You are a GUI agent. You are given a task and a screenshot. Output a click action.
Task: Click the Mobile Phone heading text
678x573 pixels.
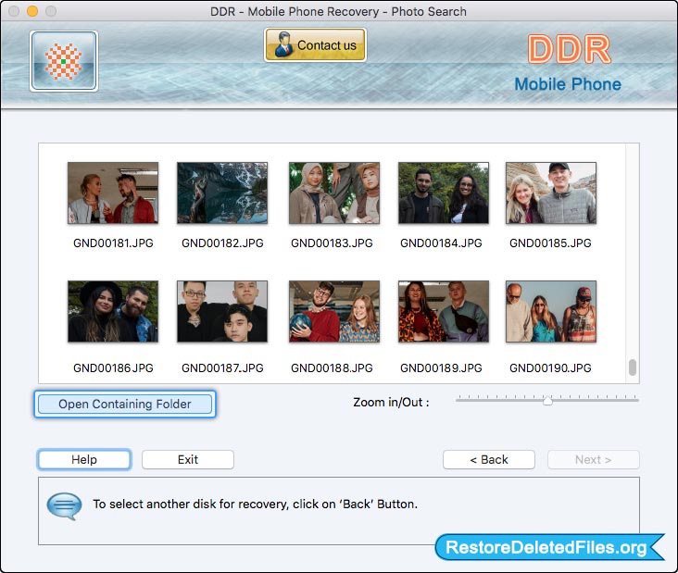click(568, 84)
